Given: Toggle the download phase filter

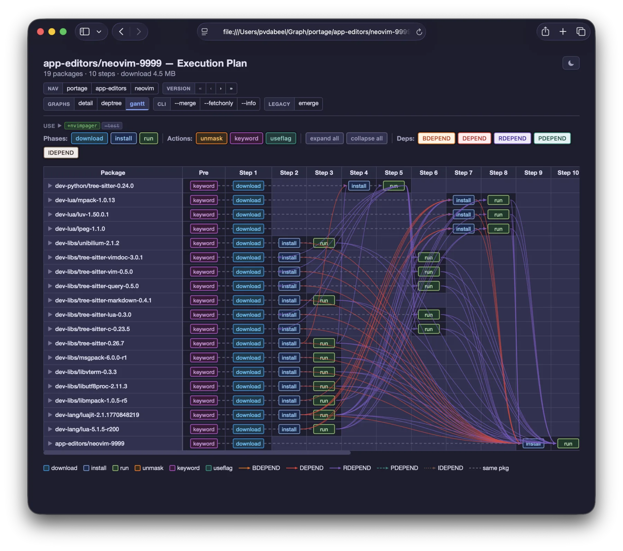Looking at the screenshot, I should [x=89, y=139].
